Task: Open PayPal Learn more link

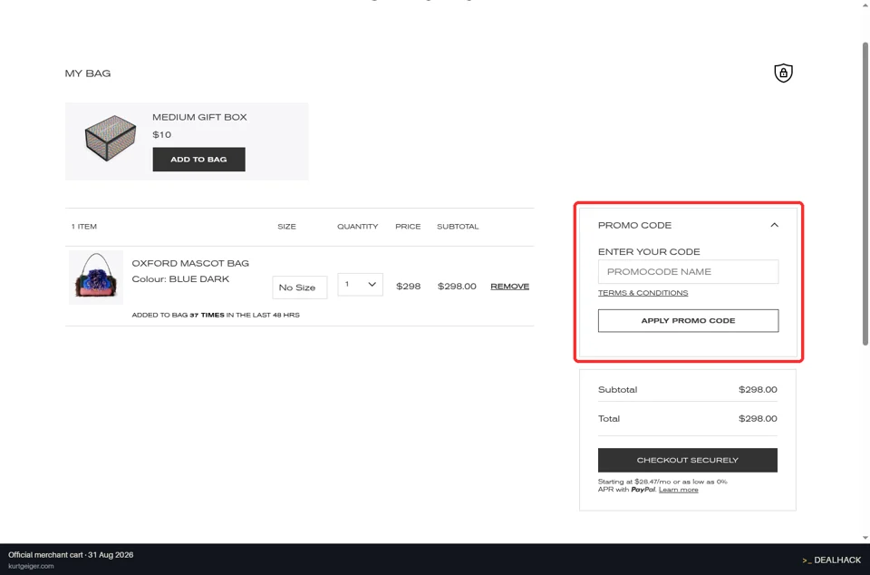Action: (x=678, y=490)
